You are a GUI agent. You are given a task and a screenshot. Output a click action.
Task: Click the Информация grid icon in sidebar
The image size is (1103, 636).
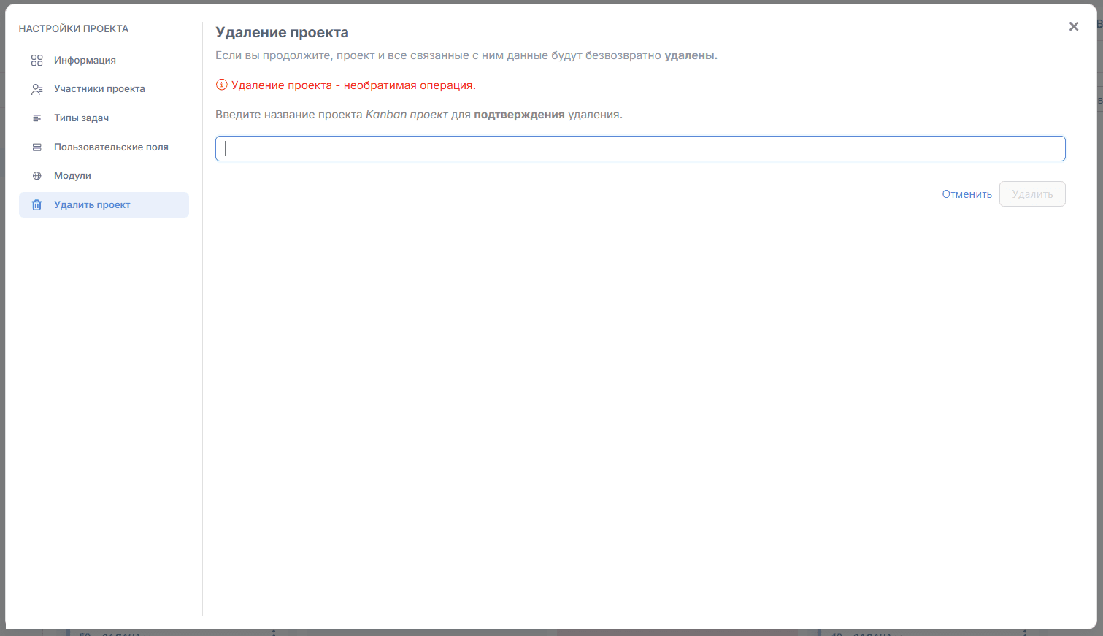pyautogui.click(x=37, y=61)
